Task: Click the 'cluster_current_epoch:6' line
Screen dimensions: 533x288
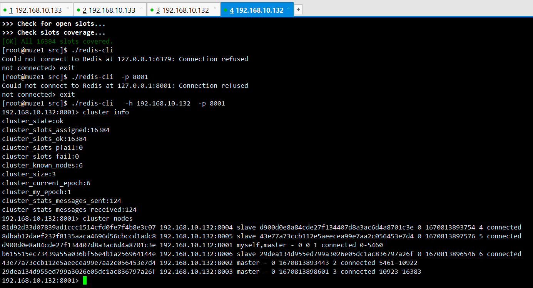Action: click(46, 183)
